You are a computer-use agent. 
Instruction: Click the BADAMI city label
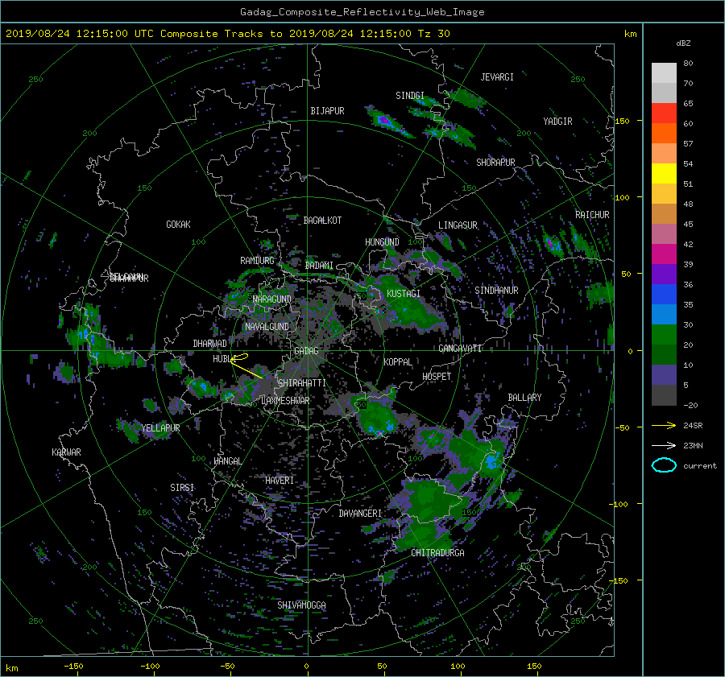pyautogui.click(x=319, y=266)
